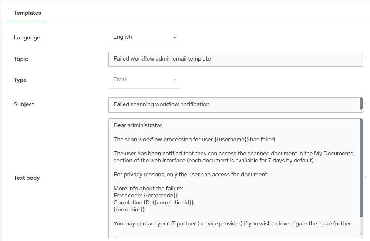Click the Text body resize grip icon
The height and width of the screenshot is (241, 370).
coord(361,236)
